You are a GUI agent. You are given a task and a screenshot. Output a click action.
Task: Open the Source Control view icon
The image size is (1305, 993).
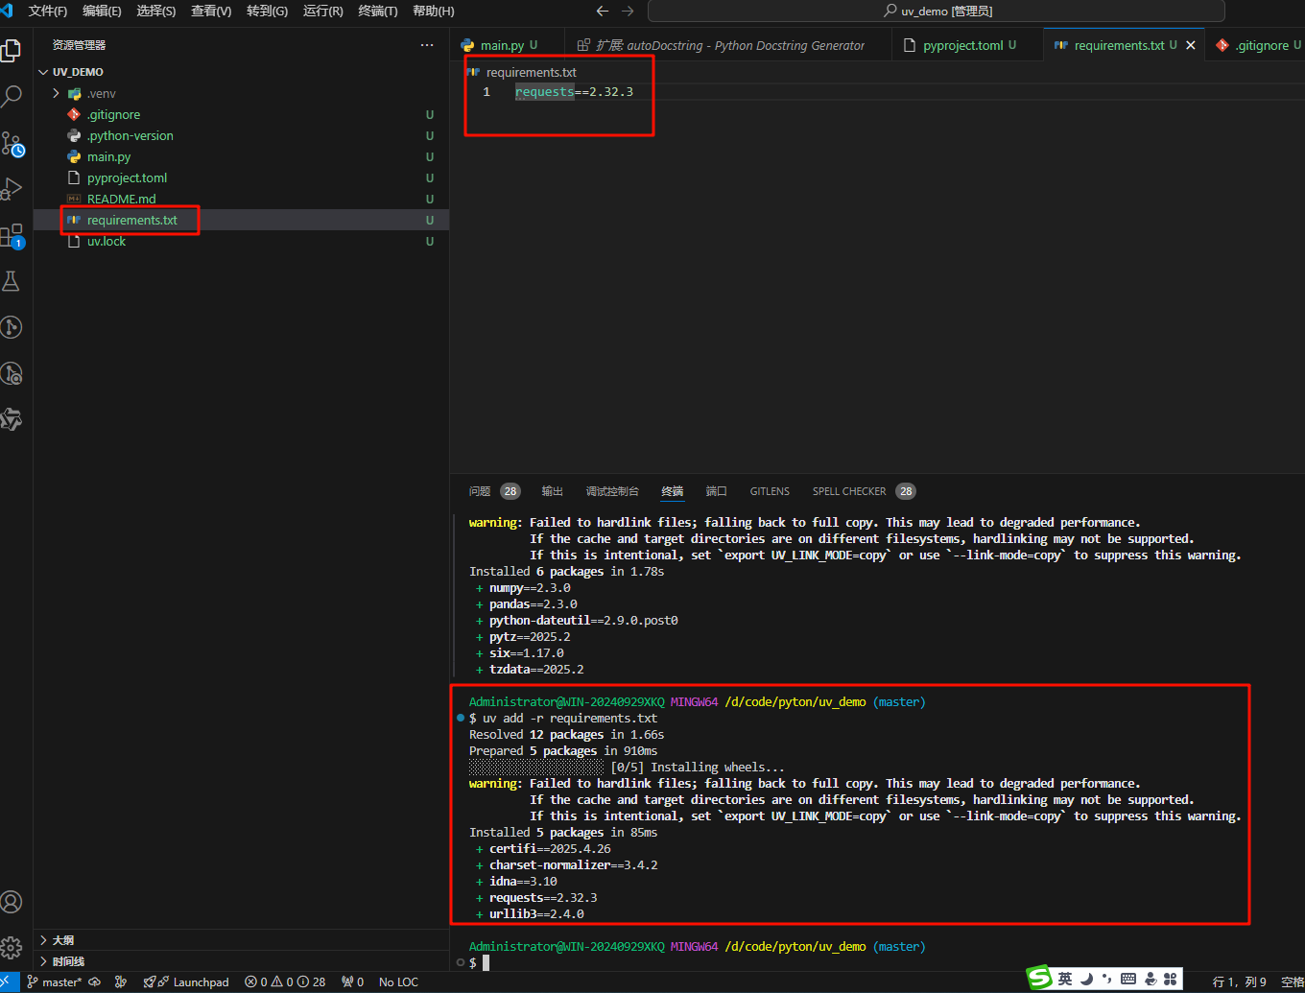point(12,143)
